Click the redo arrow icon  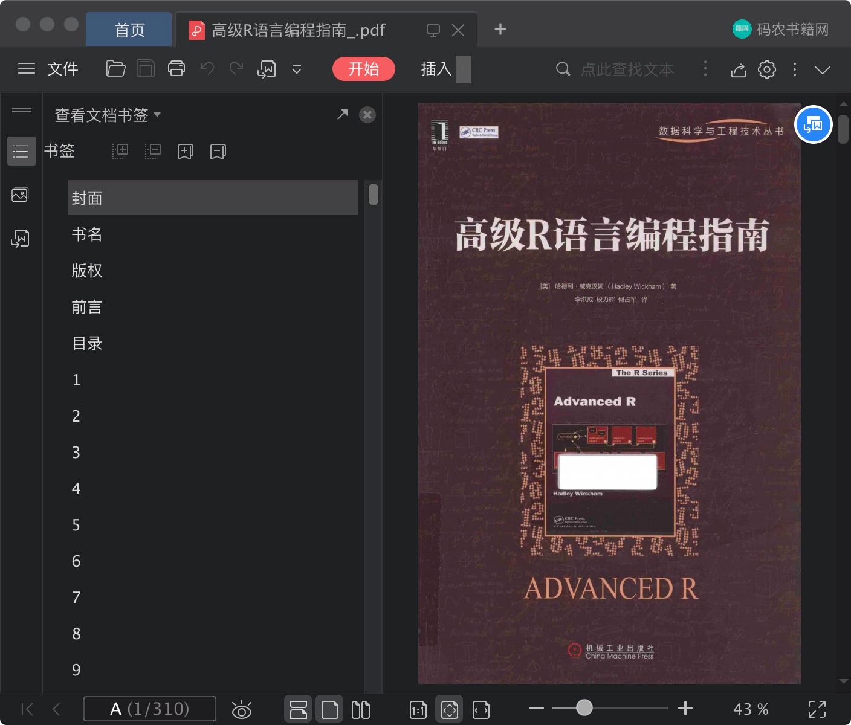tap(236, 68)
